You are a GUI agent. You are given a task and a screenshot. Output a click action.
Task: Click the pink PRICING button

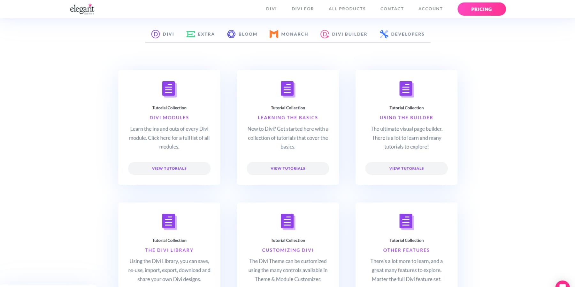[x=481, y=9]
